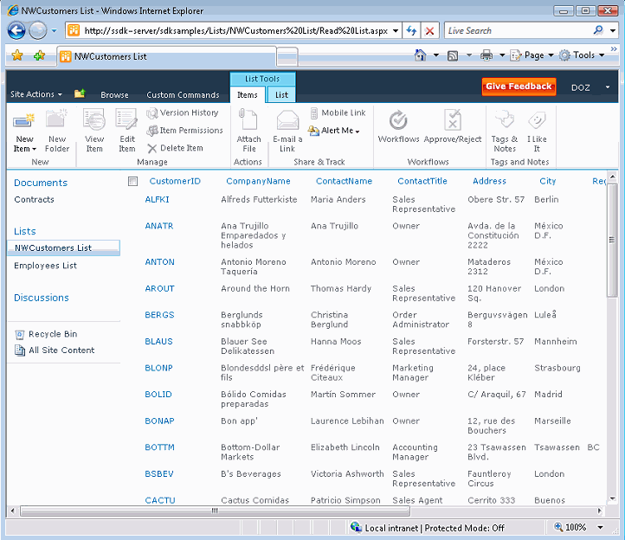Open Recycle Bin

coord(46,334)
